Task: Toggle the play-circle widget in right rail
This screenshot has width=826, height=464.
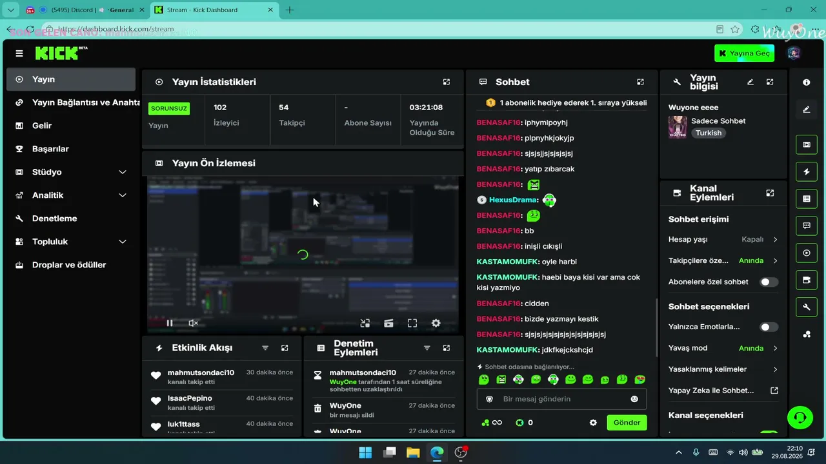Action: 807,253
